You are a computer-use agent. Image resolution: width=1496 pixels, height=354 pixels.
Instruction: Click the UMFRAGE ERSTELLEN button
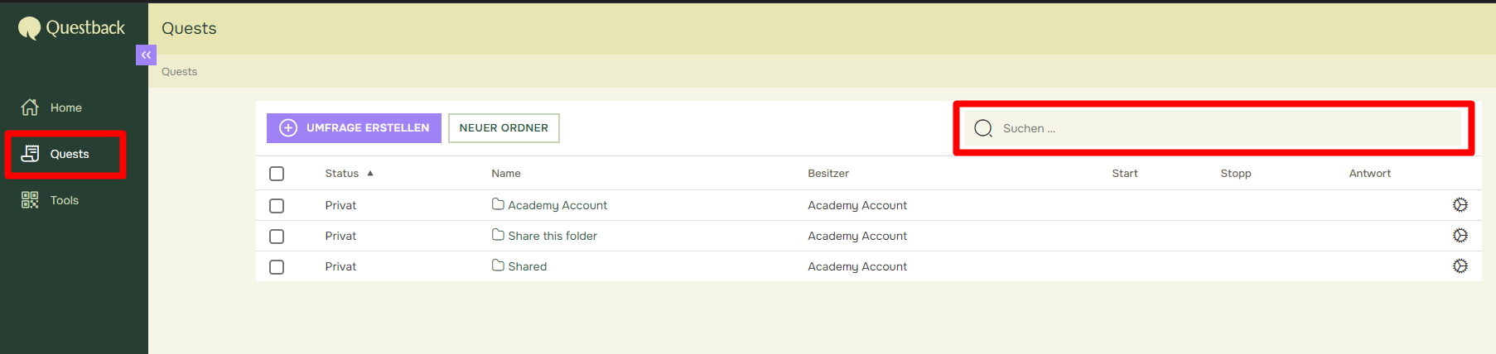tap(354, 128)
